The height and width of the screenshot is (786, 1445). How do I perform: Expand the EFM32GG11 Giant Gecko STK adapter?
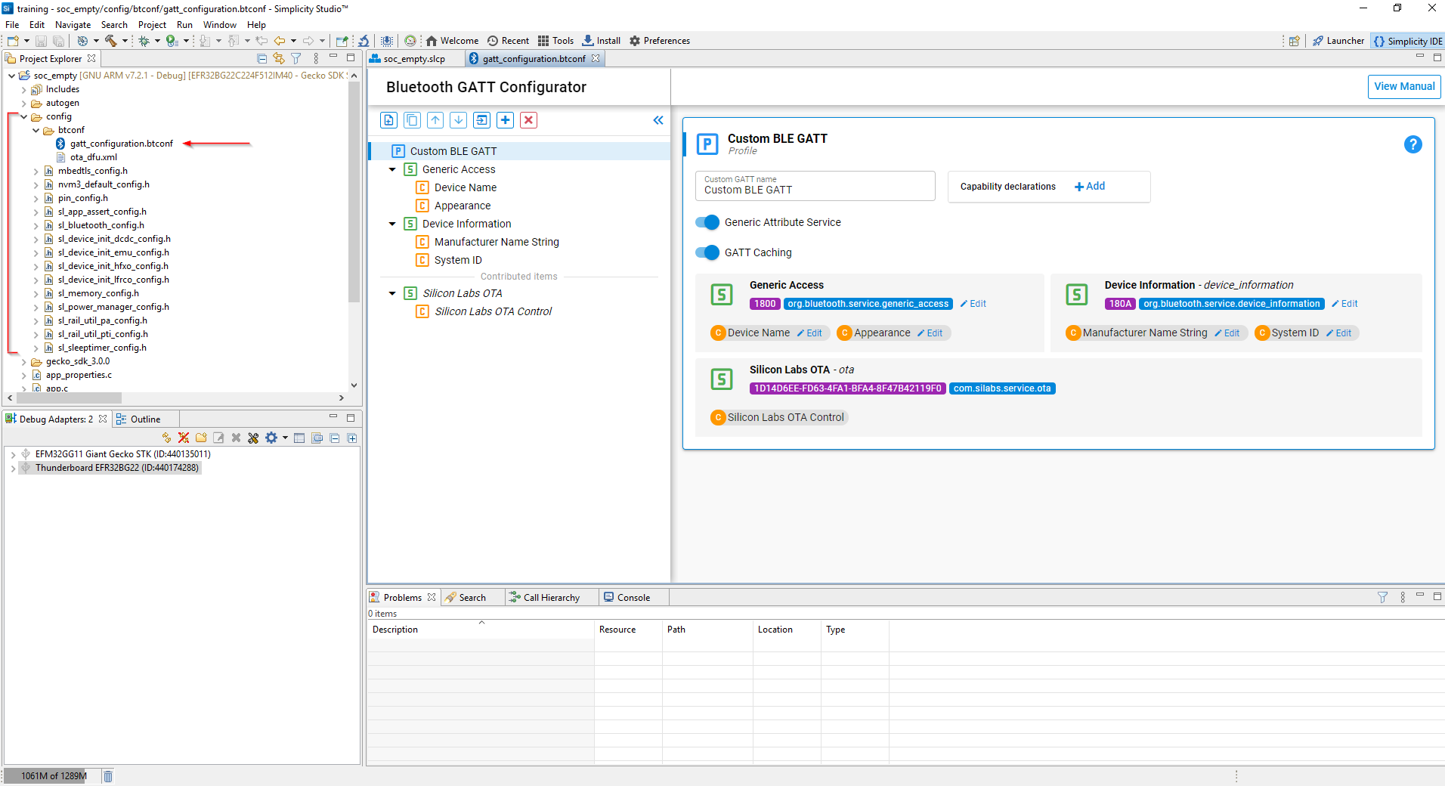point(13,455)
